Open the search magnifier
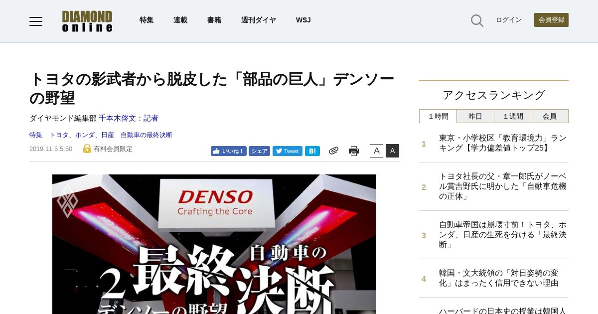The image size is (598, 314). [x=477, y=20]
